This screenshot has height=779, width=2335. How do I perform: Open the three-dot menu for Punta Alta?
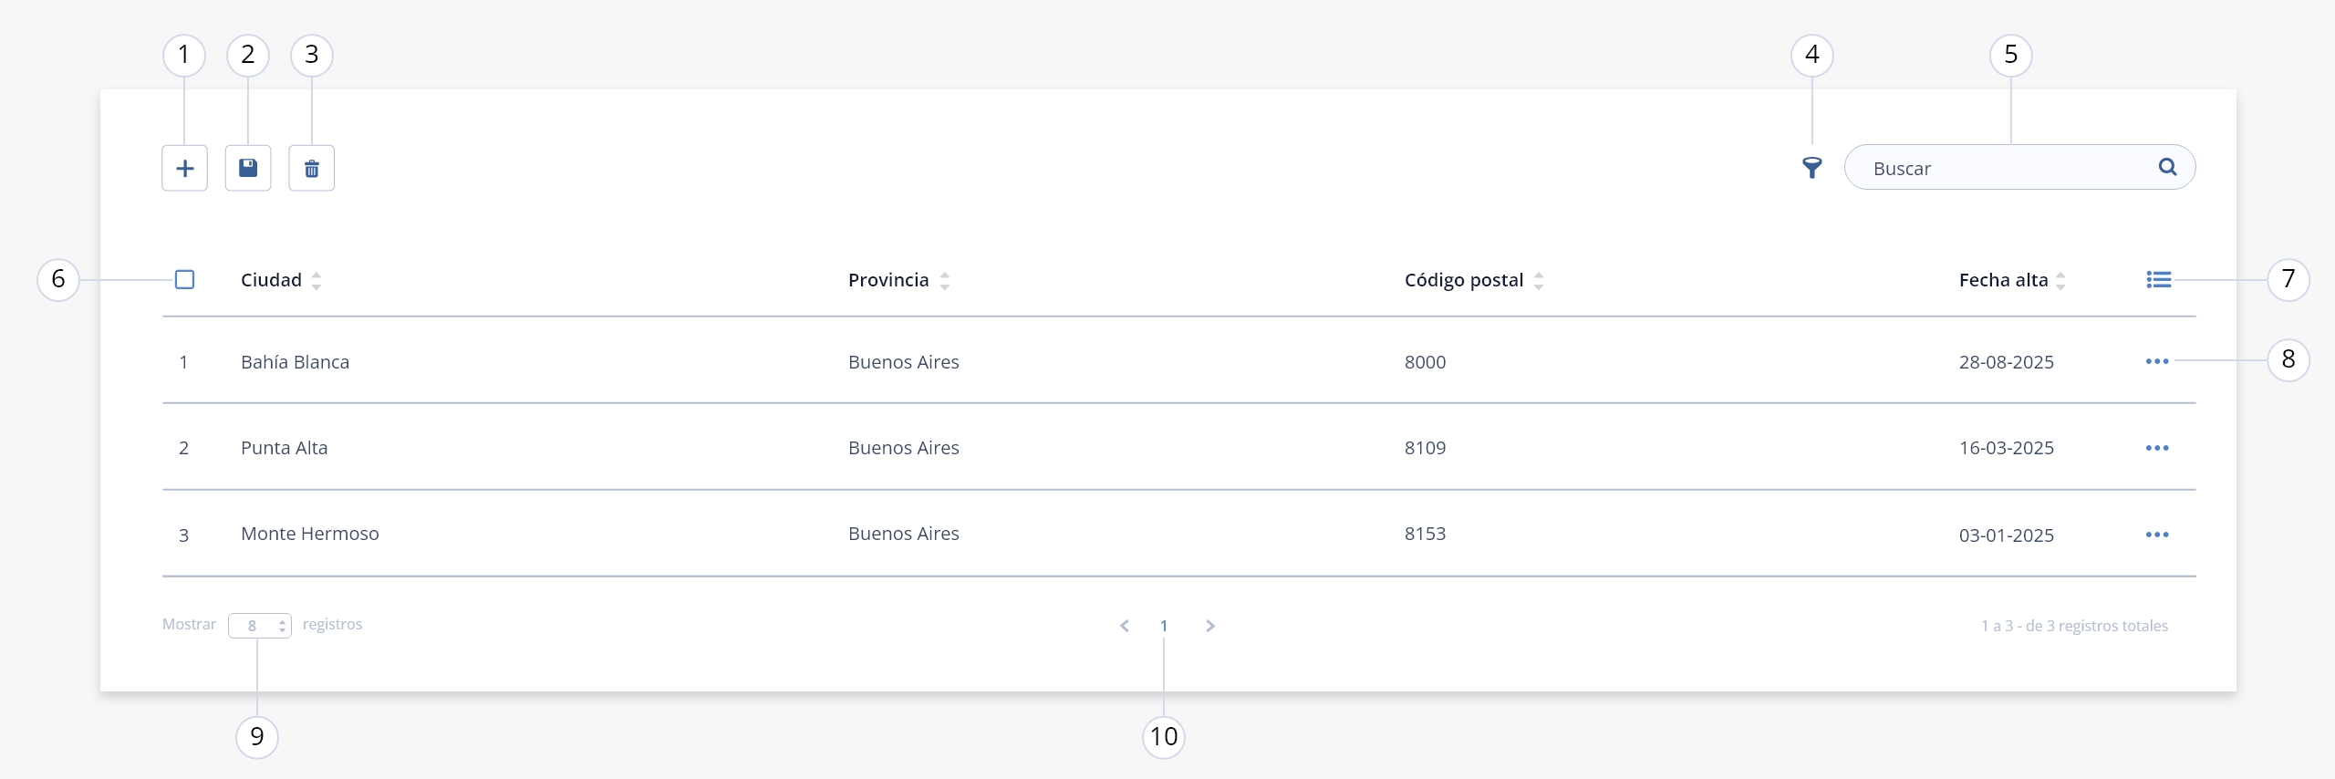[2157, 448]
